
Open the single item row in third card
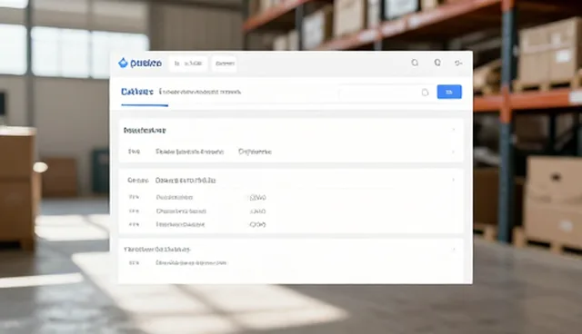291,263
